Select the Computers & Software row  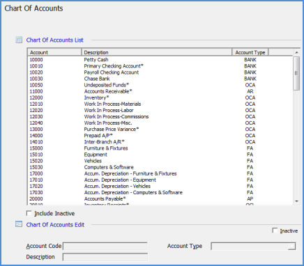tap(160, 167)
